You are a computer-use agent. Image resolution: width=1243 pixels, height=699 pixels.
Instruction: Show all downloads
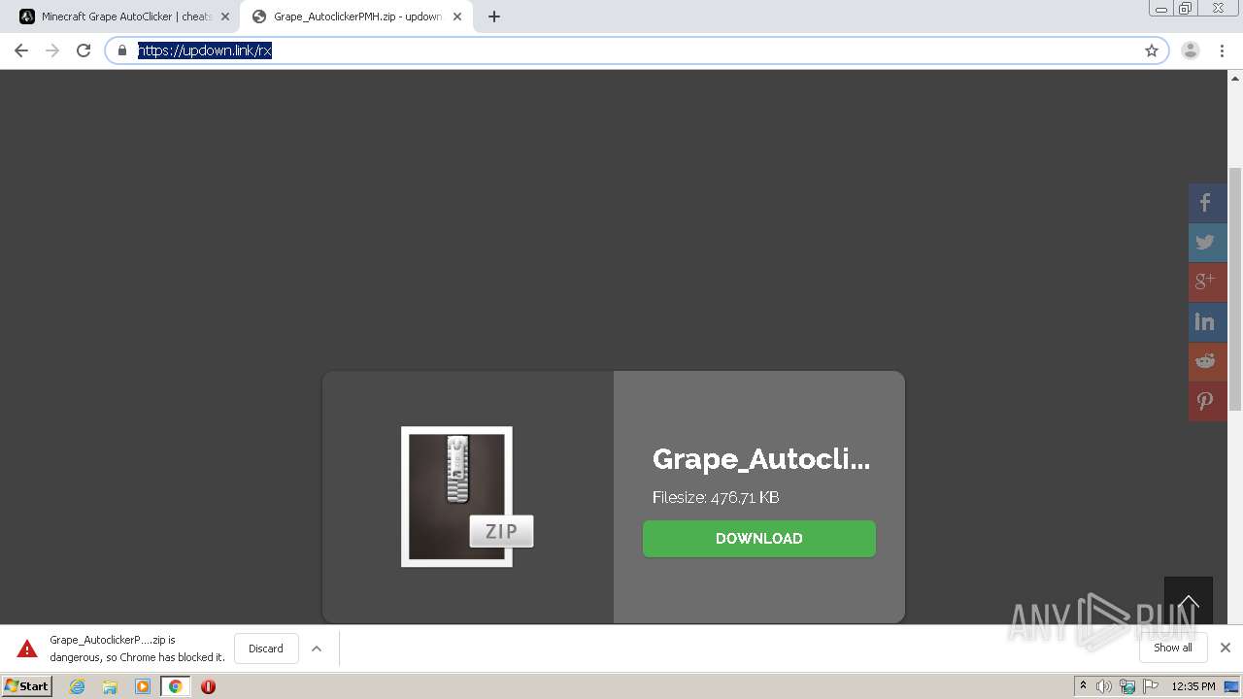coord(1173,648)
